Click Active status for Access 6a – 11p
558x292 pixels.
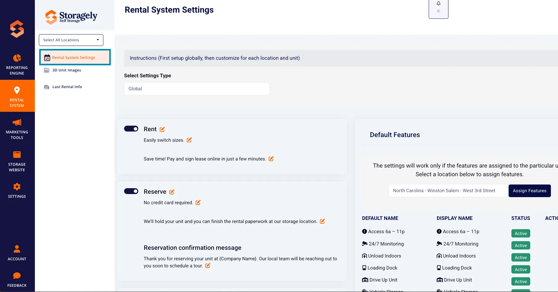click(521, 233)
